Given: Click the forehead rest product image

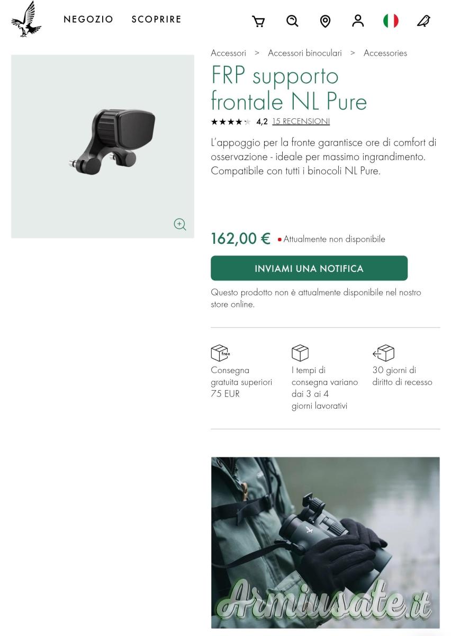Looking at the screenshot, I should [x=112, y=142].
